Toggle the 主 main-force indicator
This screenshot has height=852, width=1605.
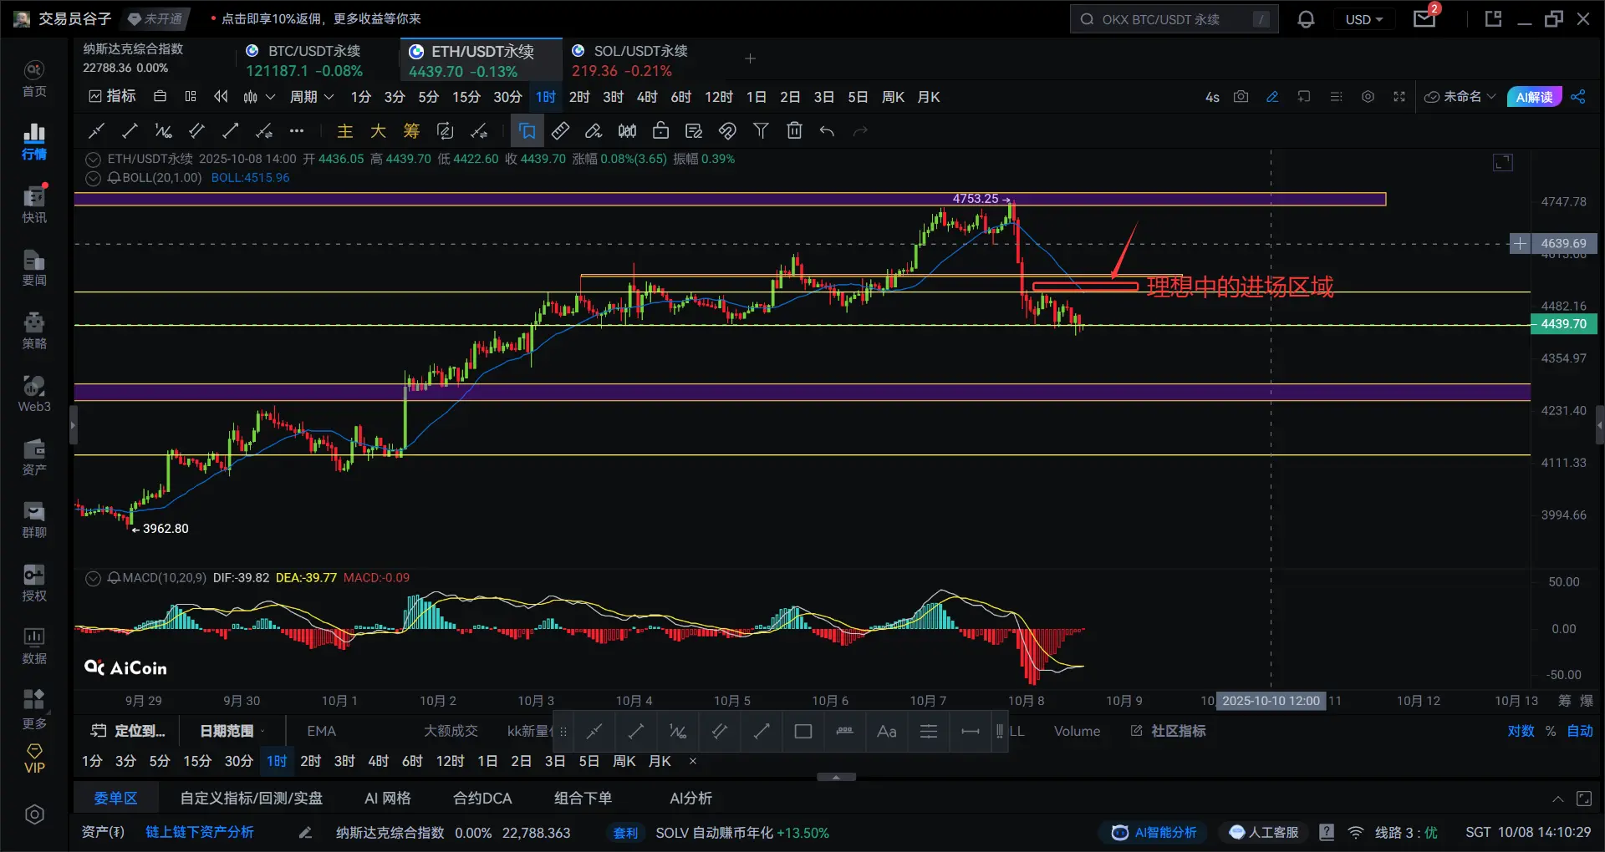(344, 130)
